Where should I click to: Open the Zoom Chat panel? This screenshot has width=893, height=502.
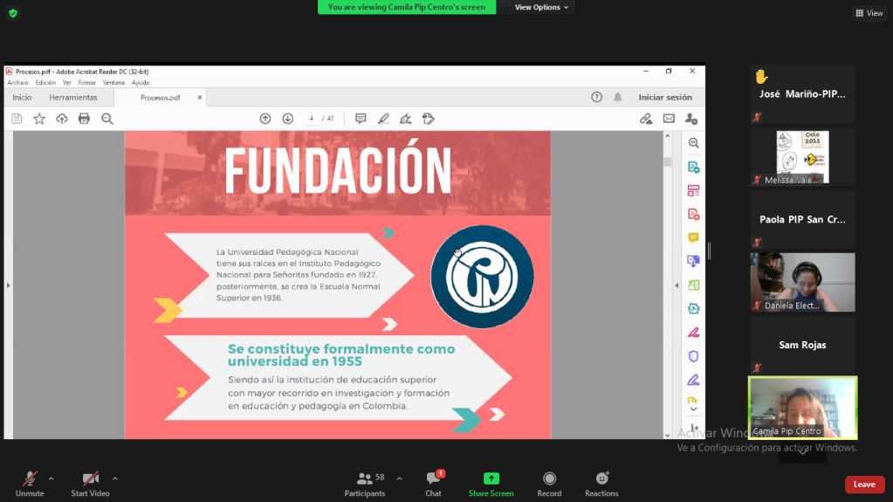click(x=433, y=479)
